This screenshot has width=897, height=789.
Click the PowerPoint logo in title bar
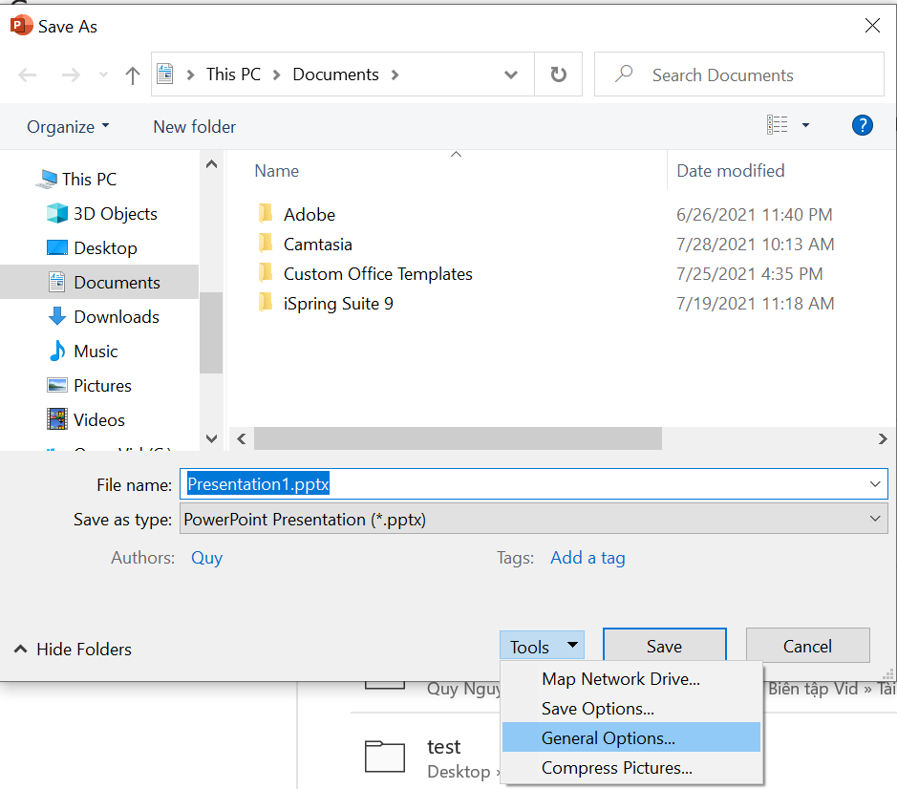[21, 25]
